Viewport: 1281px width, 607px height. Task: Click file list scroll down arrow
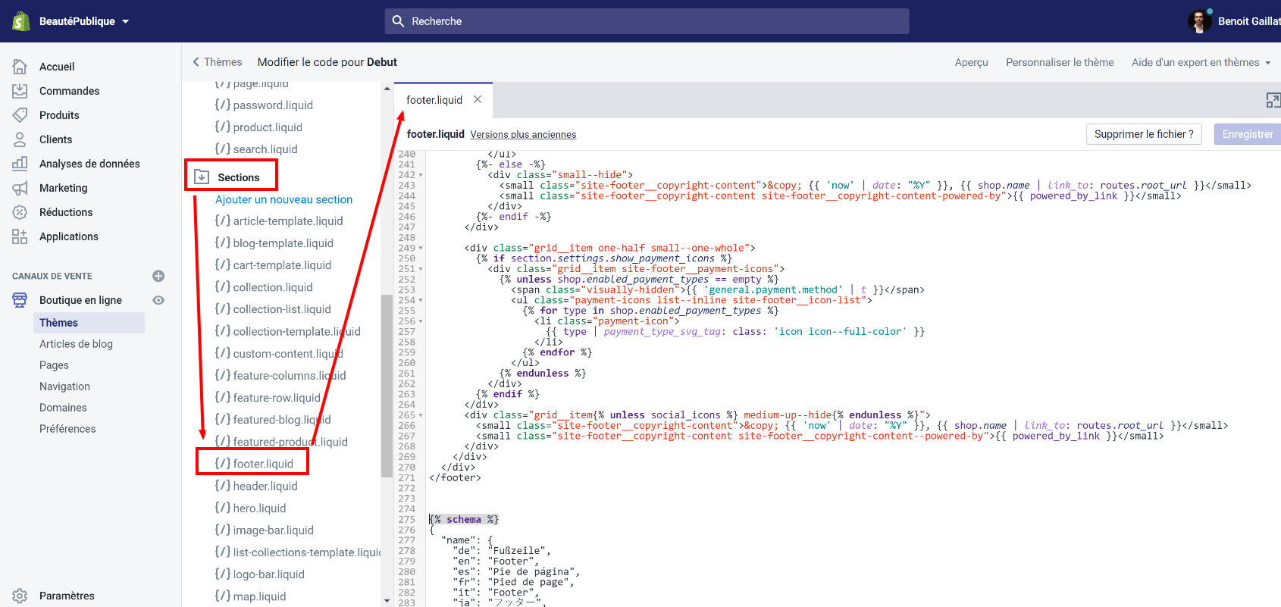387,601
